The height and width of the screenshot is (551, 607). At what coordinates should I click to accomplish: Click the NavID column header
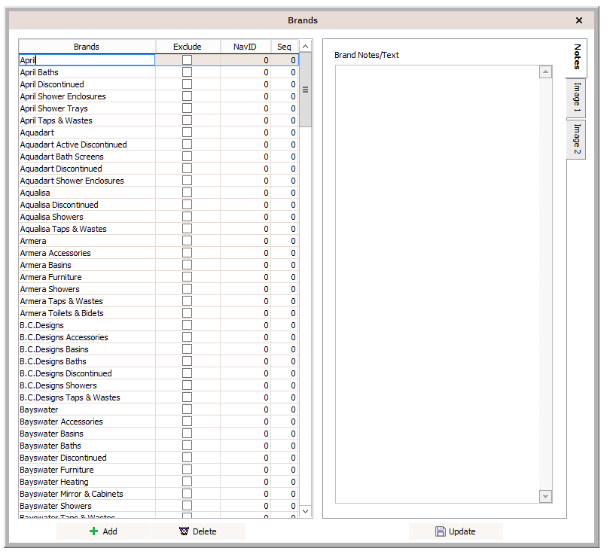point(245,47)
